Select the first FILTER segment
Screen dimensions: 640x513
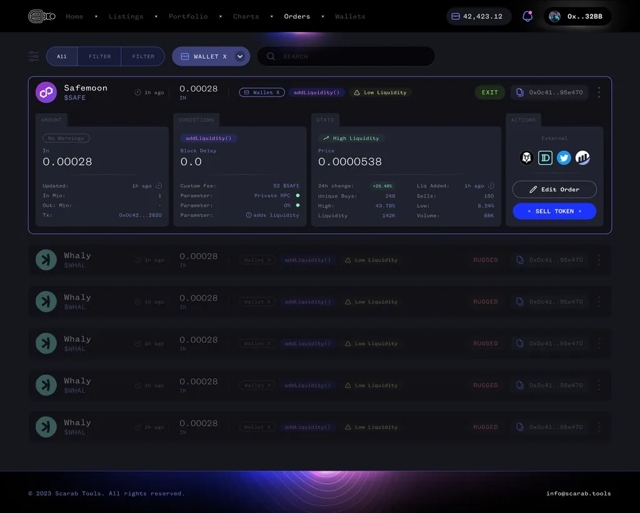coord(99,56)
